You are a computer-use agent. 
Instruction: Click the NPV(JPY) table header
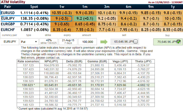pyautogui.click(x=51, y=61)
